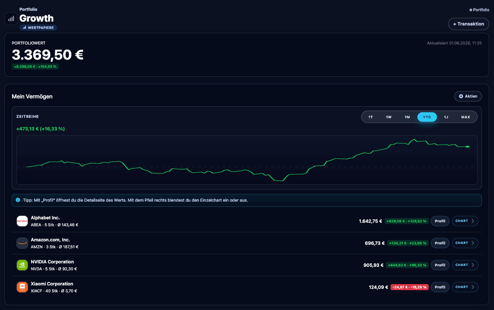Viewport: 494px width, 310px height.
Task: Click the portfolio bar-chart icon beside Growth
Action: pyautogui.click(x=11, y=19)
